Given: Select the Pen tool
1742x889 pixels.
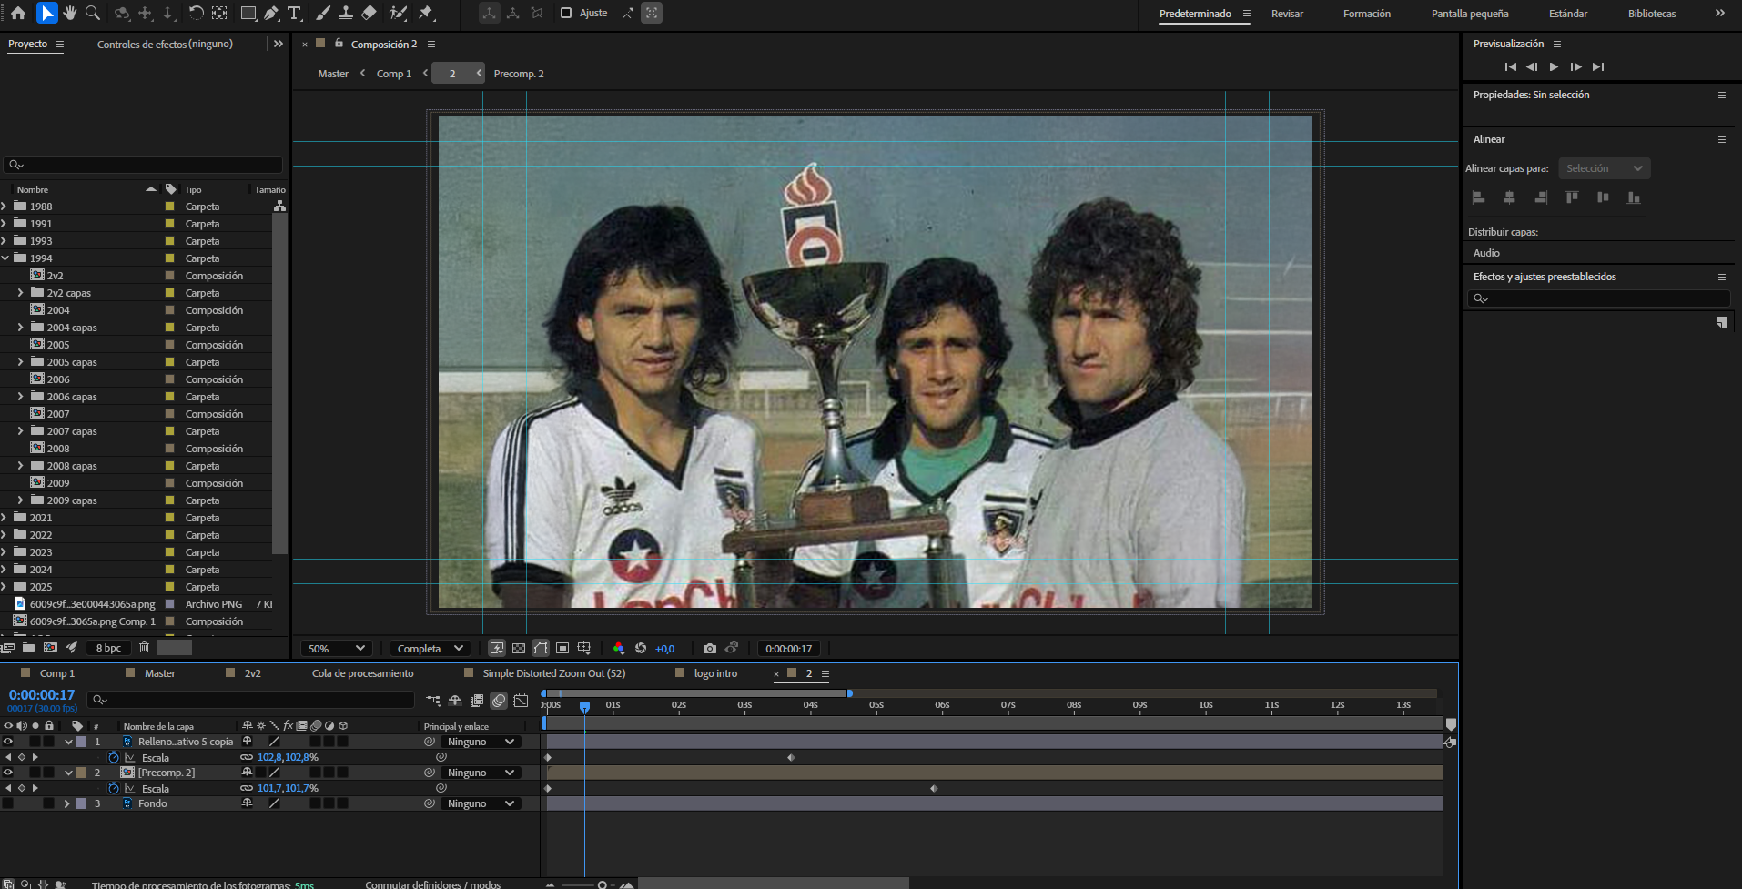Looking at the screenshot, I should (271, 13).
